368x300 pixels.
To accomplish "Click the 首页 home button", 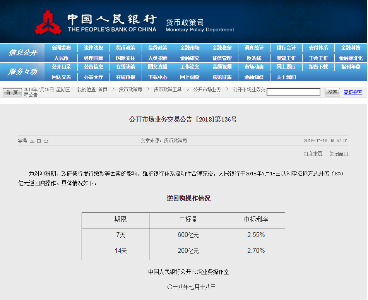I will (x=12, y=92).
